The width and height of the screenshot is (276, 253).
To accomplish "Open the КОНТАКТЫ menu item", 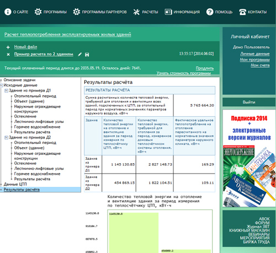I will pos(257,12).
